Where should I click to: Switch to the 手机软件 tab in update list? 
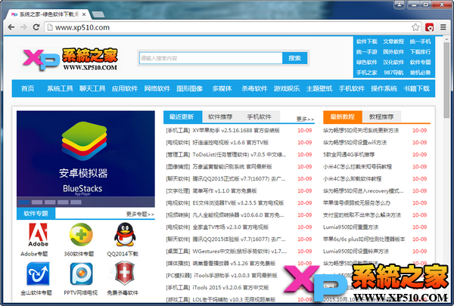coord(259,117)
